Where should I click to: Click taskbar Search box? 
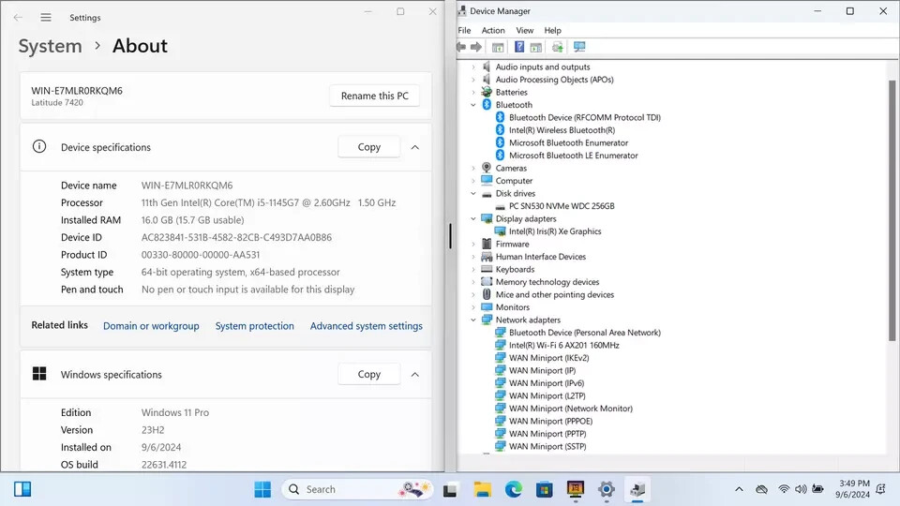357,489
